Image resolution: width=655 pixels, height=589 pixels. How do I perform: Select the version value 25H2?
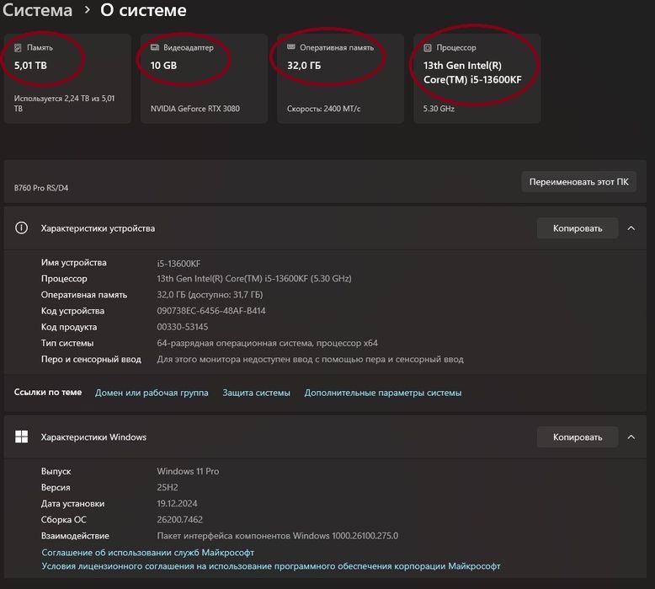point(167,487)
